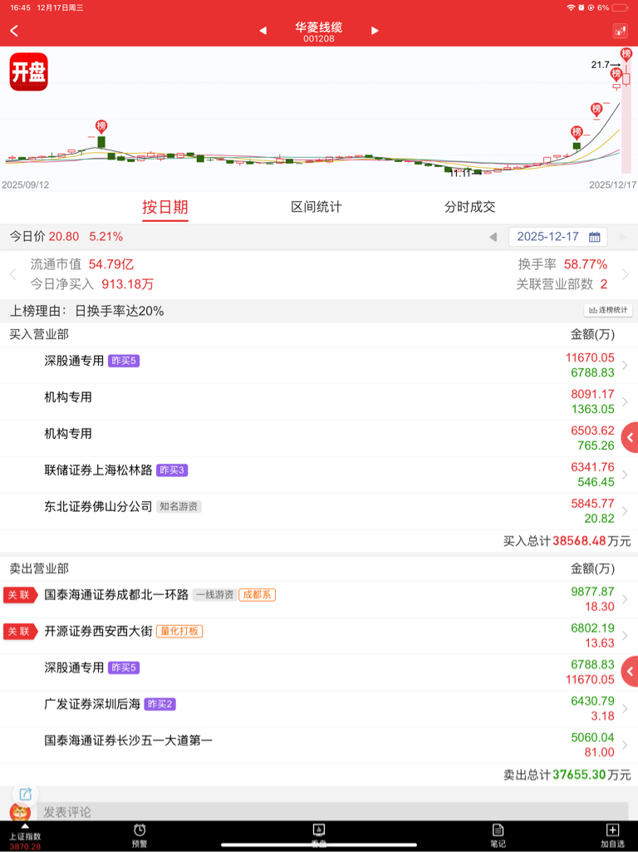The width and height of the screenshot is (638, 852).
Task: Expand chevron for 6341.76 row
Action: point(625,475)
